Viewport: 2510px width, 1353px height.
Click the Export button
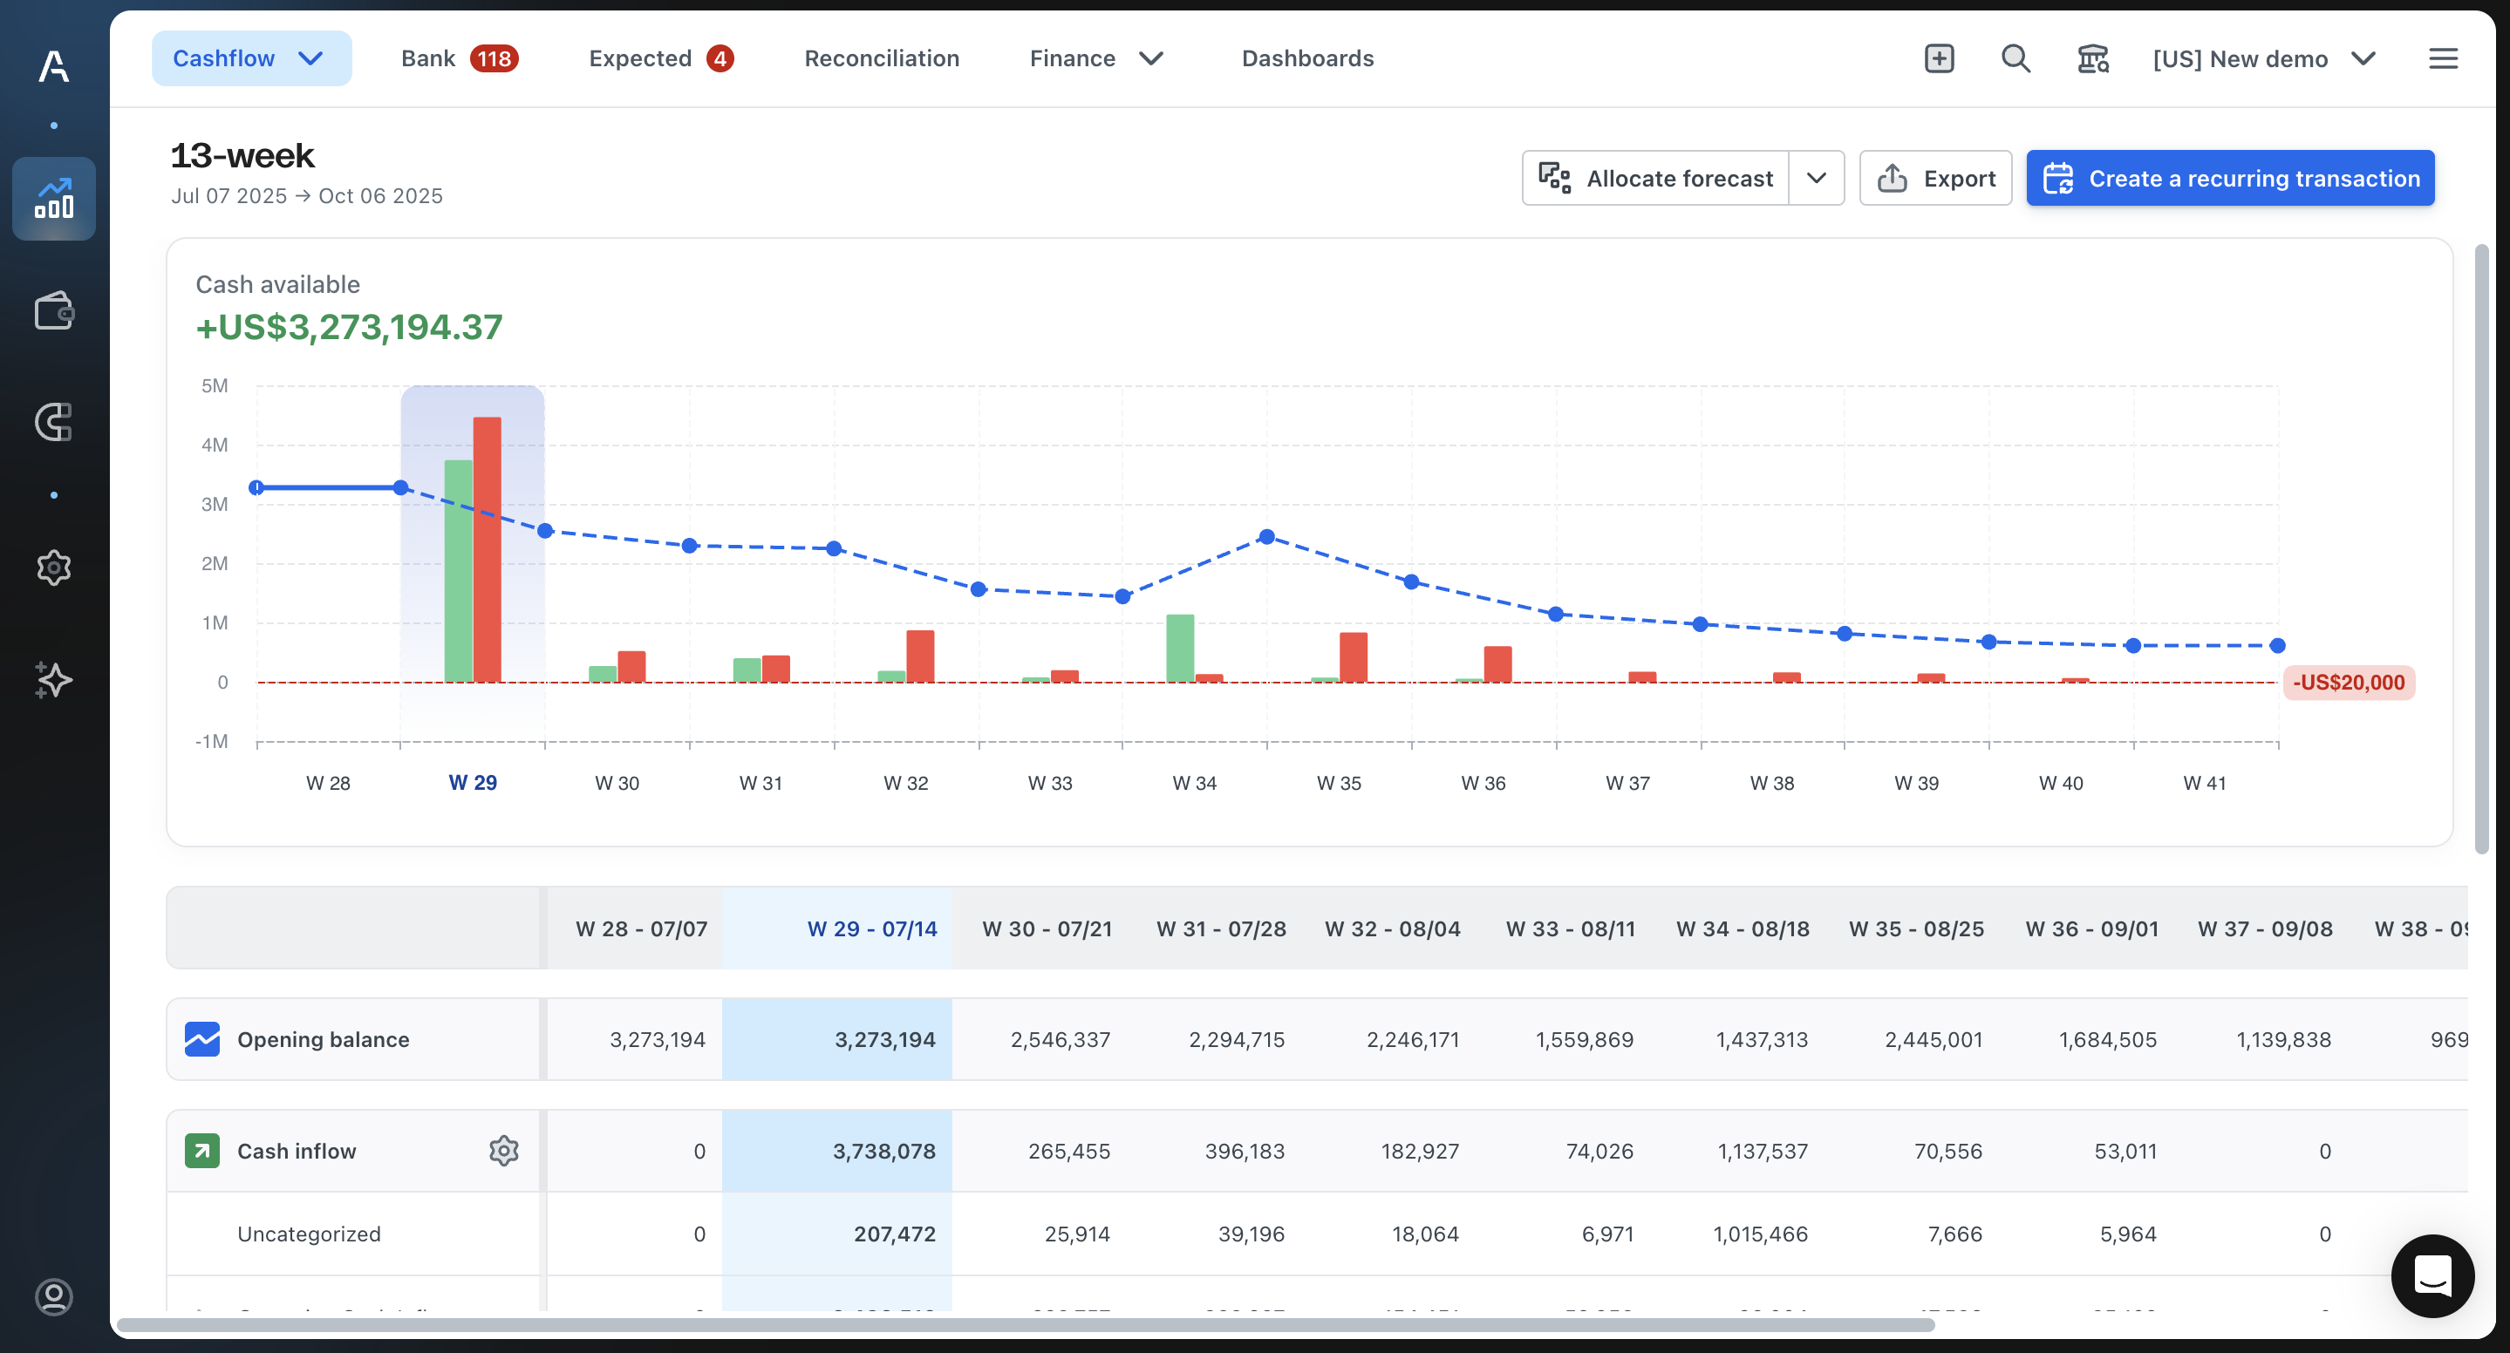tap(1935, 178)
